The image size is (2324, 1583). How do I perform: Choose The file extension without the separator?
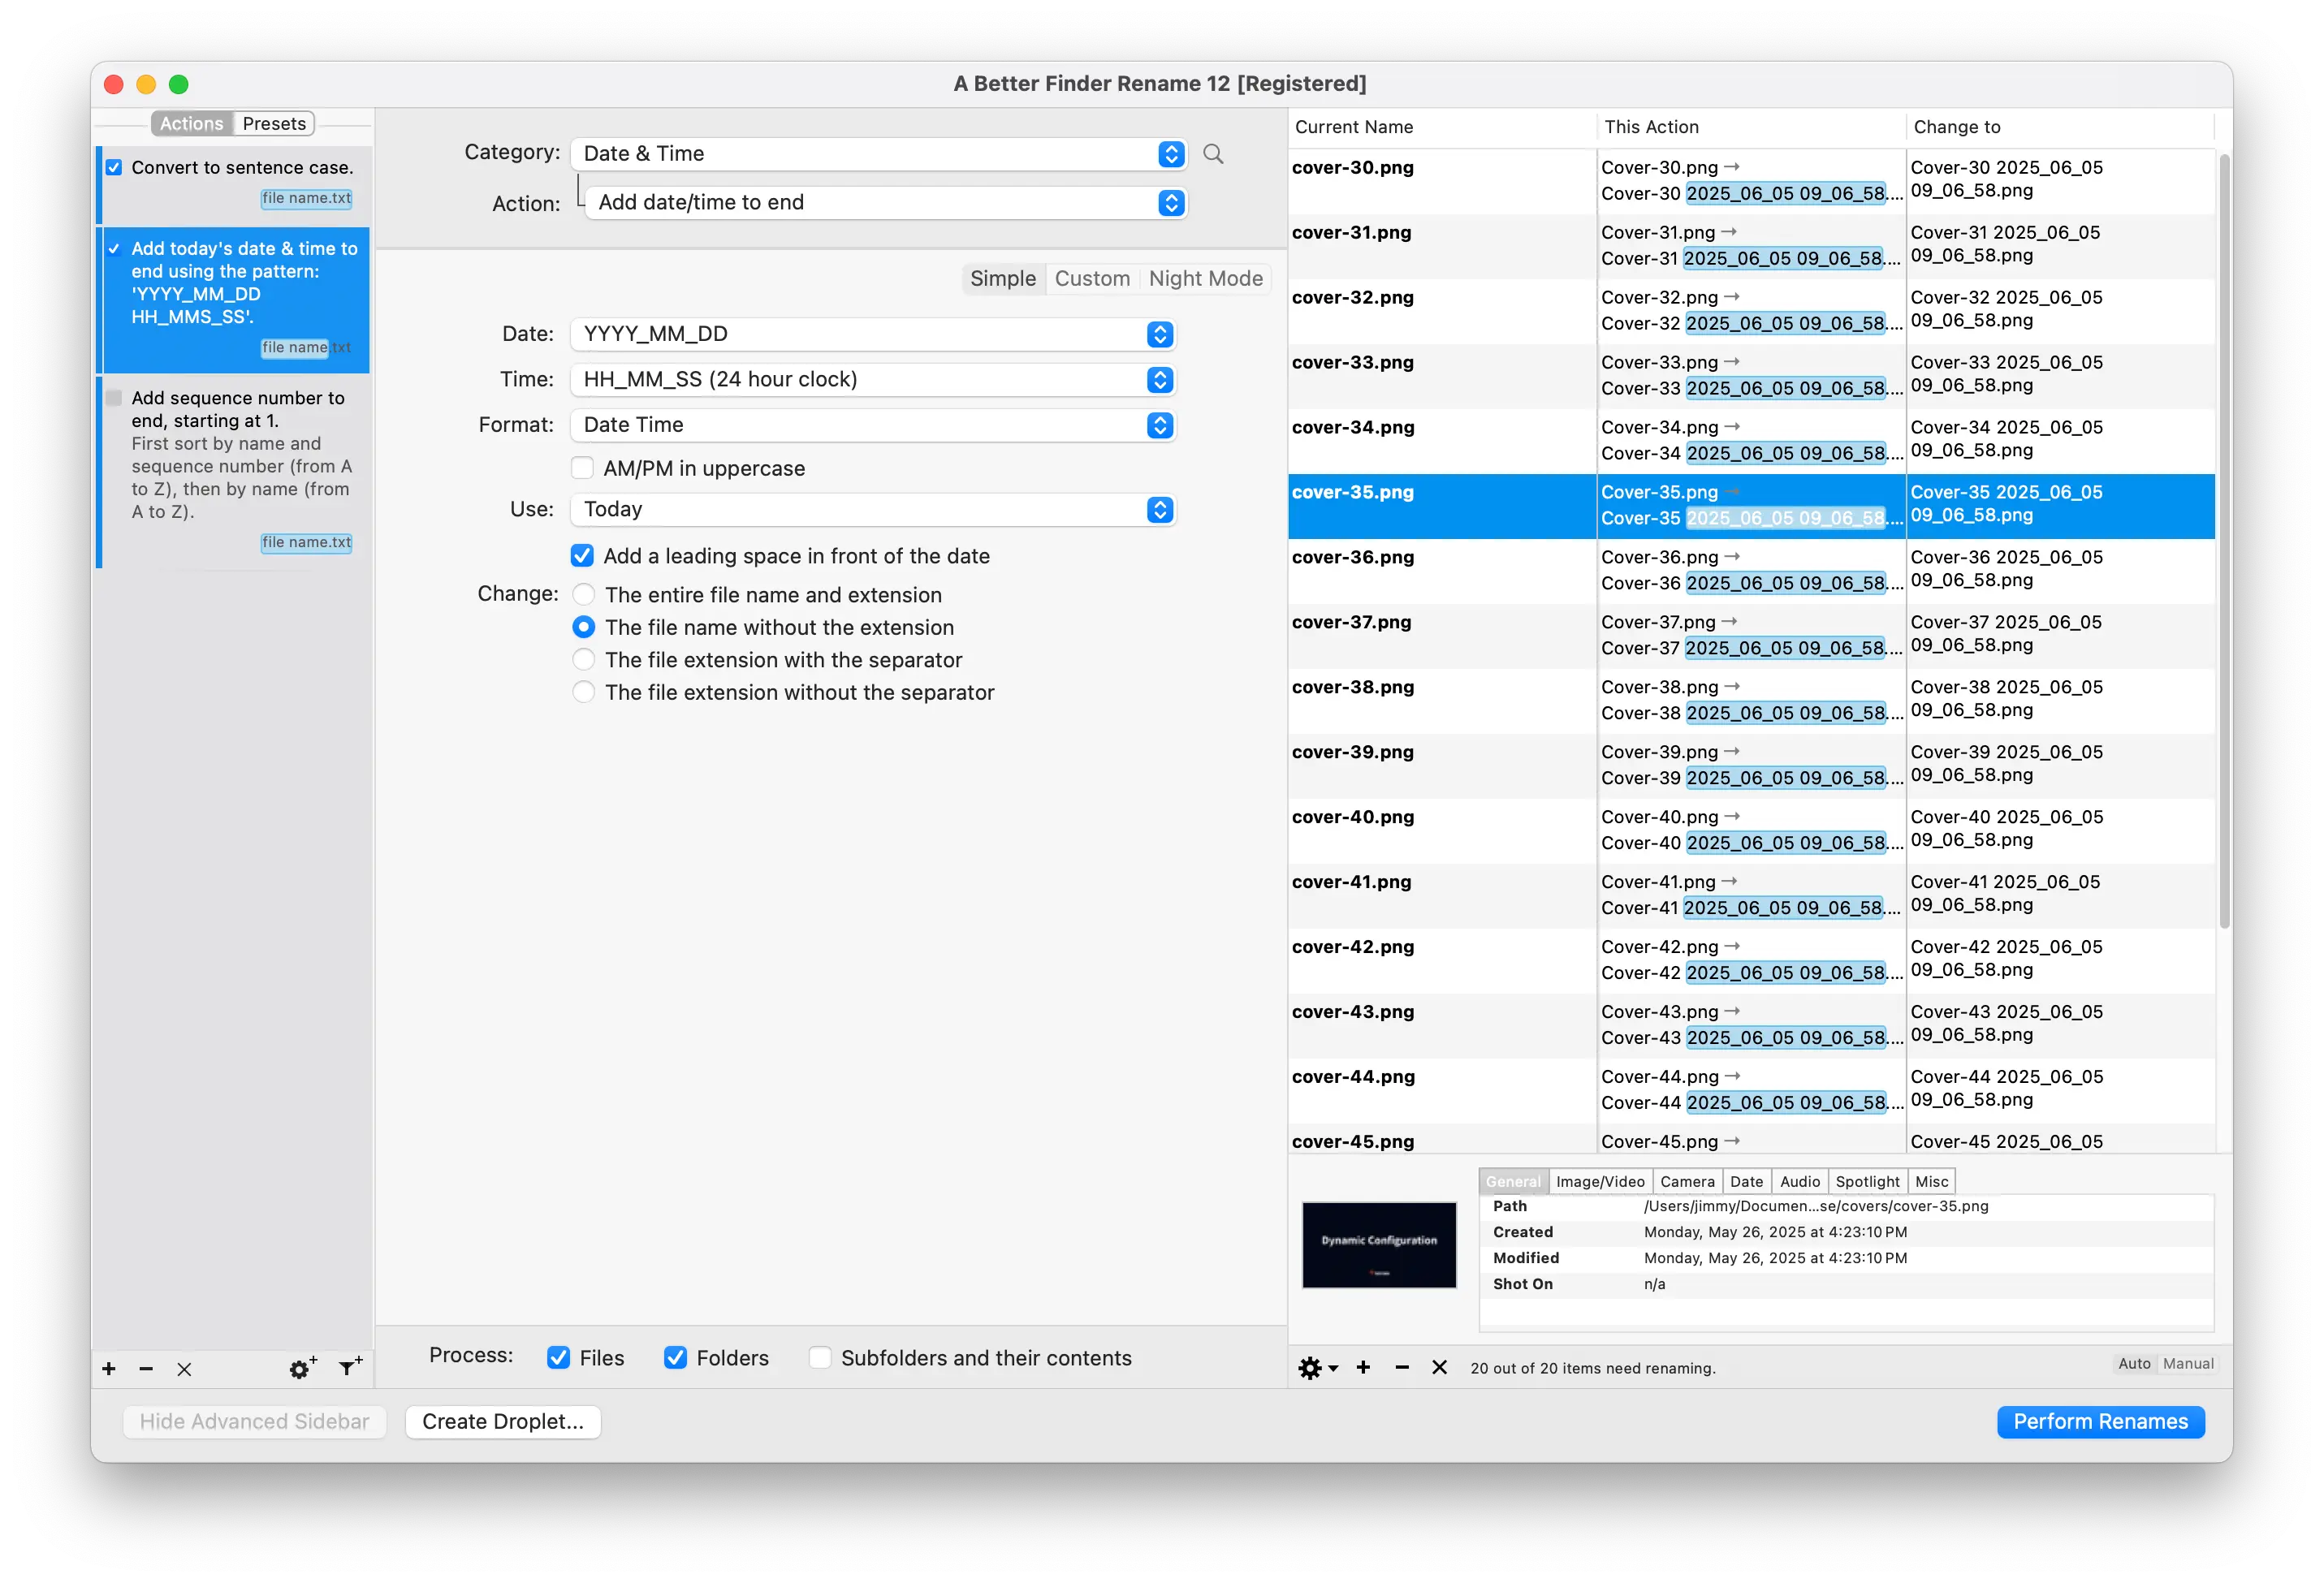pos(584,692)
